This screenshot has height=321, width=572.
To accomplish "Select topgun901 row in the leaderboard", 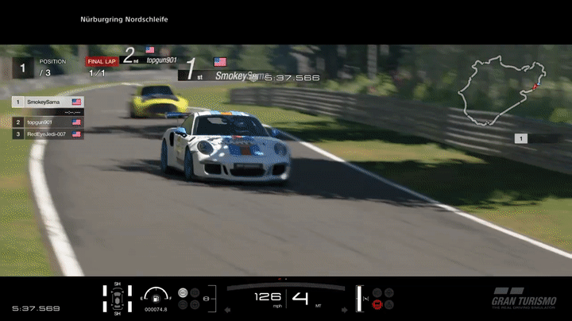I will click(x=48, y=122).
